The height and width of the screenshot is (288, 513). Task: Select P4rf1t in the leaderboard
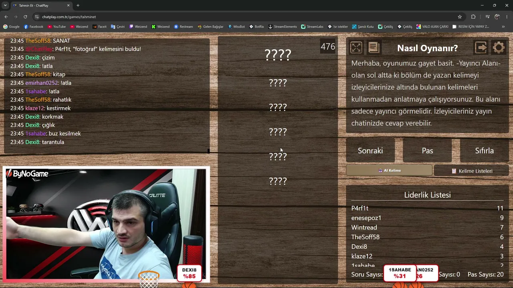click(x=360, y=208)
